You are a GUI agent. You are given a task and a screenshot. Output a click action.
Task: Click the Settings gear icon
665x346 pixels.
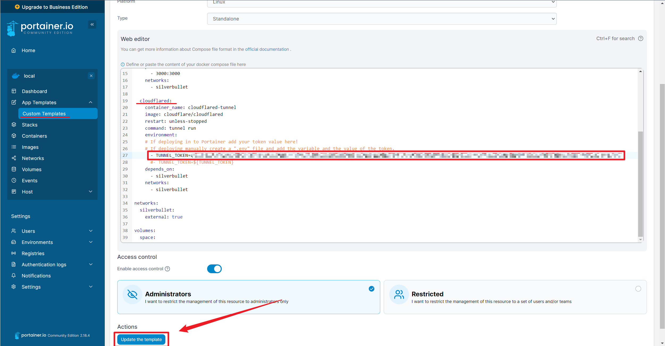coord(14,287)
